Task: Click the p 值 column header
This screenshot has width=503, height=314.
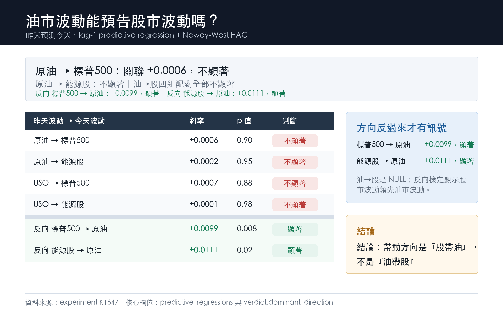Action: [244, 121]
